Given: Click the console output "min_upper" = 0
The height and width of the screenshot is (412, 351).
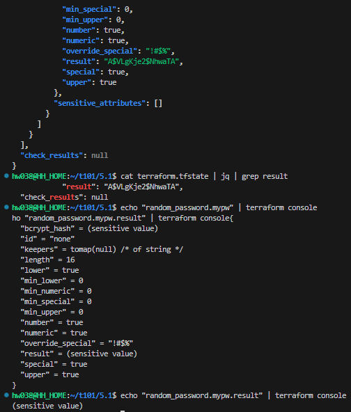Looking at the screenshot, I should pos(52,312).
